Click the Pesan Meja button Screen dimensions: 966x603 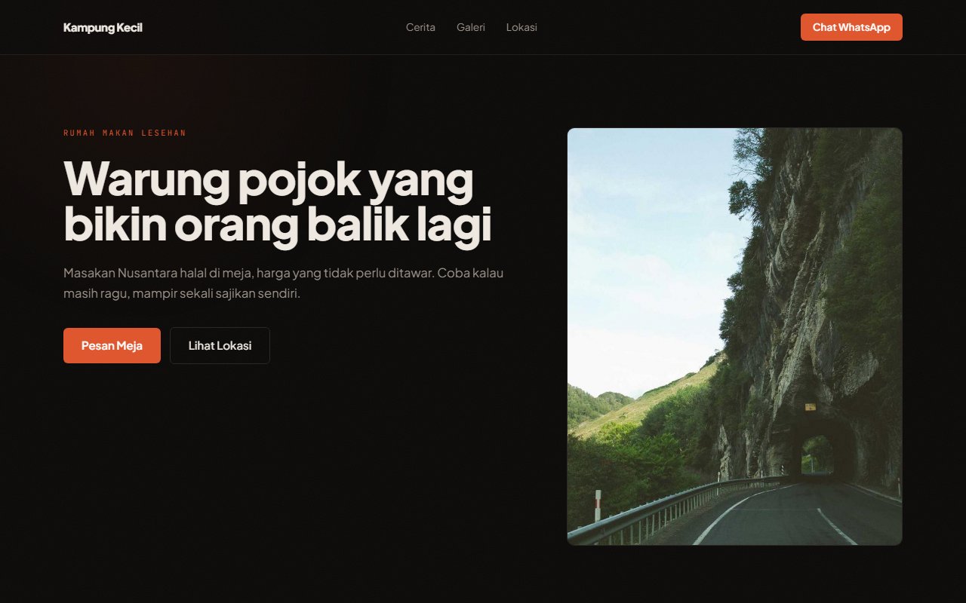coord(112,346)
